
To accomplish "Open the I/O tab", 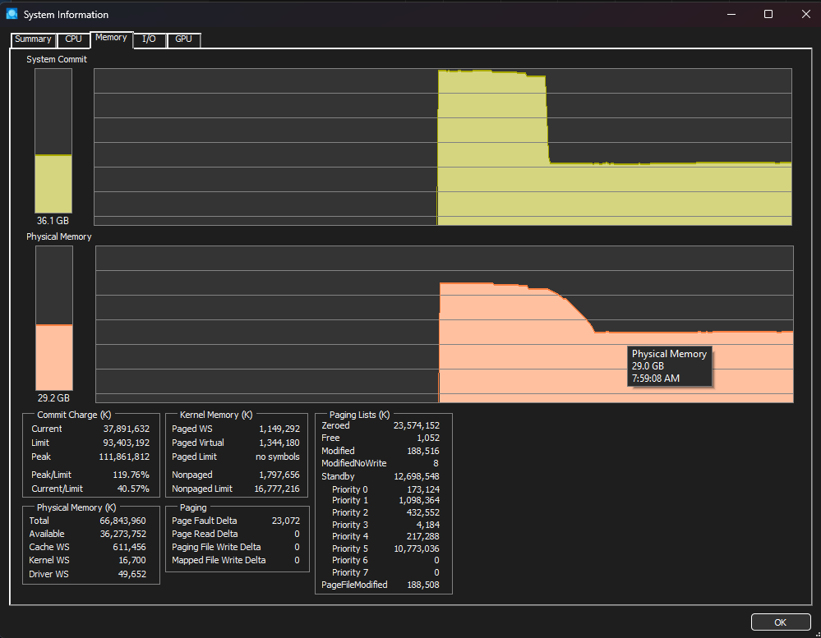I will tap(150, 39).
